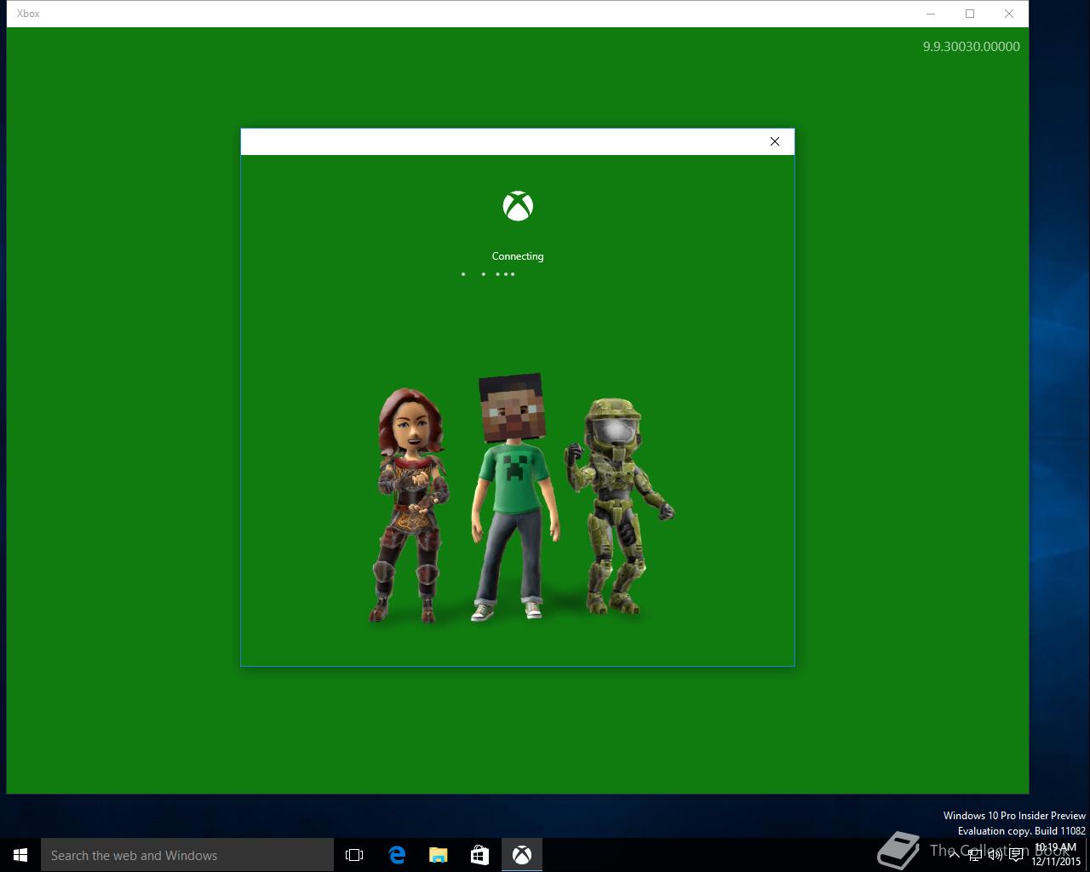The image size is (1090, 872).
Task: Select the Halo Master Chief avatar
Action: [x=617, y=505]
